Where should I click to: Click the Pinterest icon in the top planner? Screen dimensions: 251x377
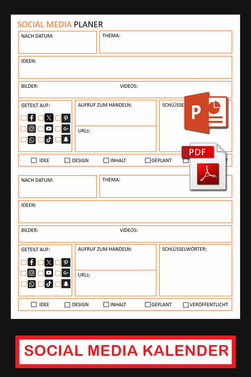(66, 118)
